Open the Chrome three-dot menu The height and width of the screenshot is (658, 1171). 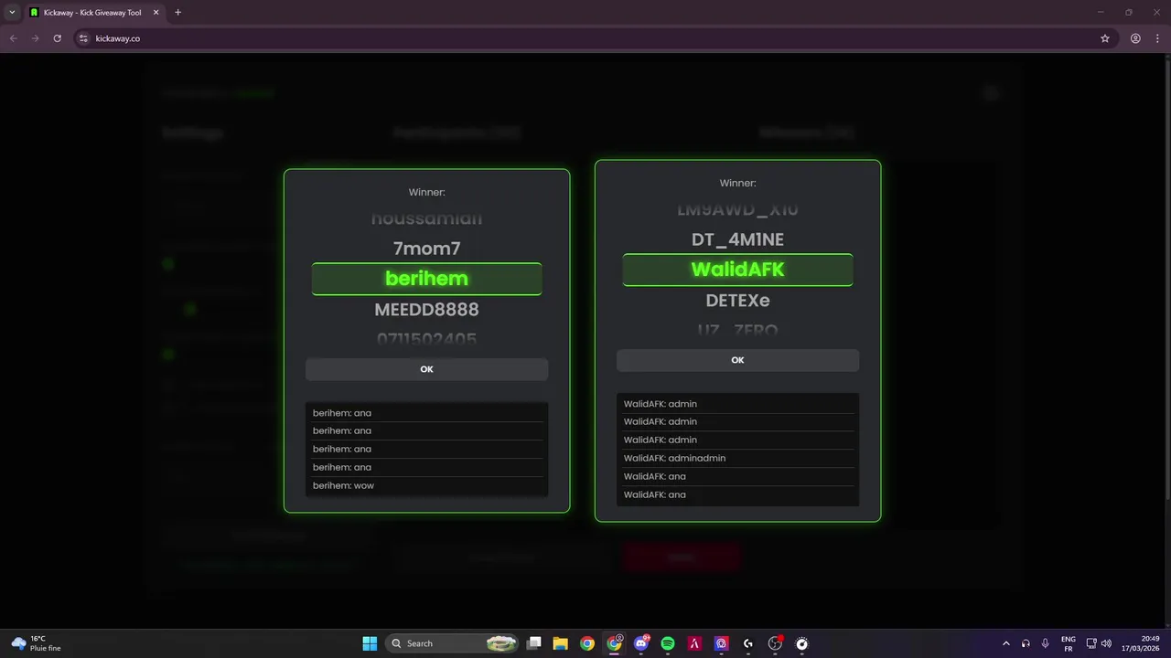(x=1157, y=38)
